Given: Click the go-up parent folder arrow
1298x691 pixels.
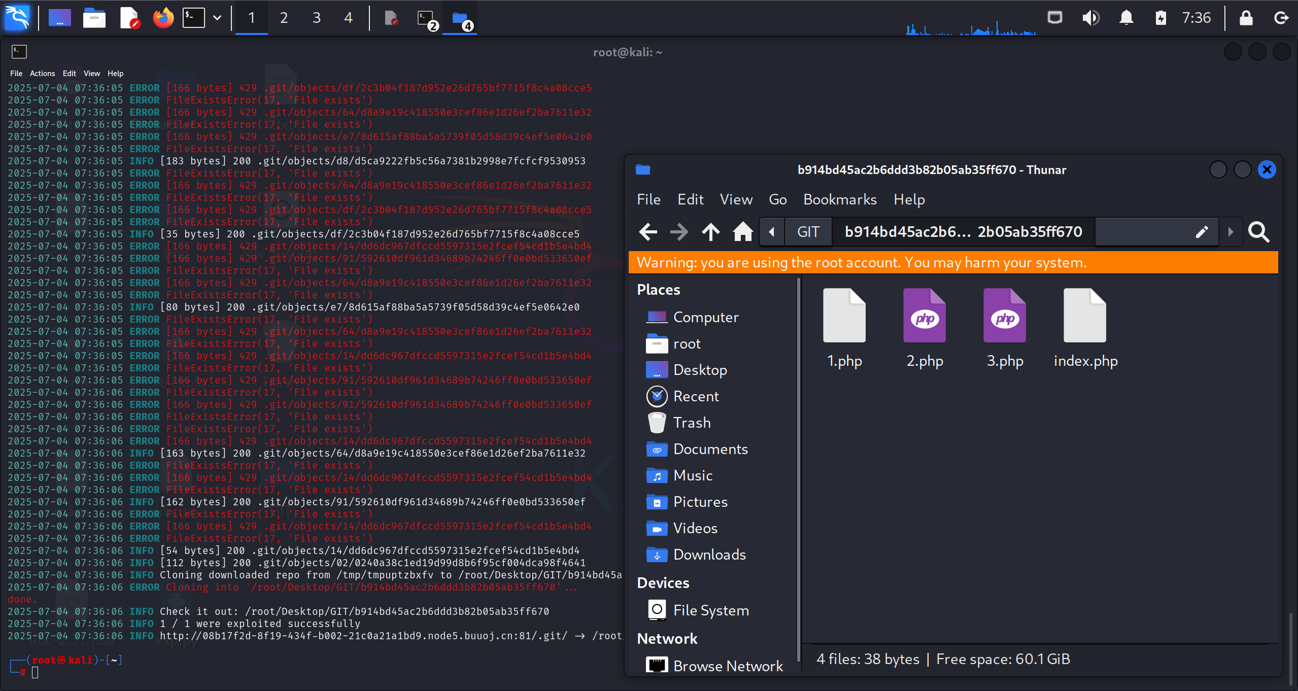Looking at the screenshot, I should click(710, 232).
